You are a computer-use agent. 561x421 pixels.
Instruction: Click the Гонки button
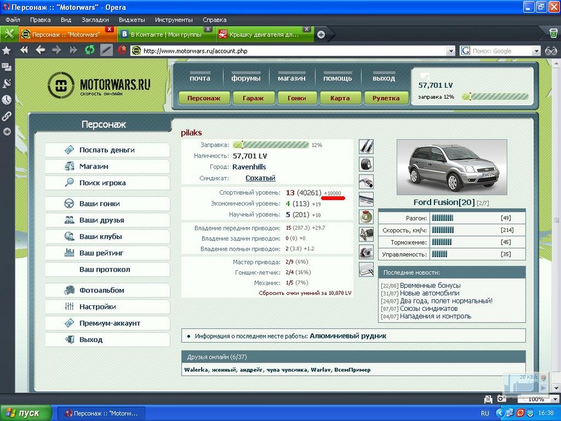click(x=297, y=98)
